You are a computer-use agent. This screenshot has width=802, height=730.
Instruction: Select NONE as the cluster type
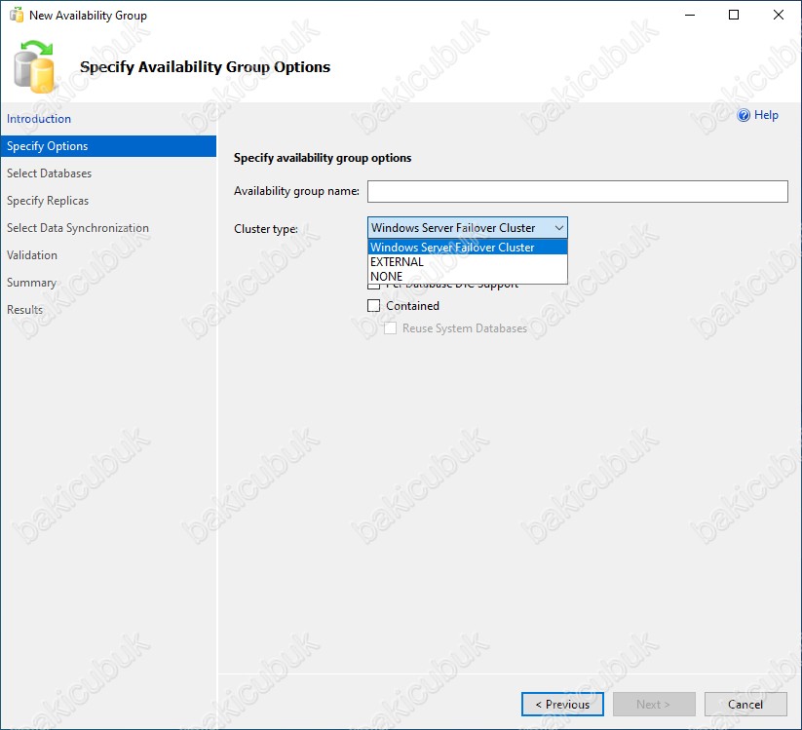pos(387,277)
